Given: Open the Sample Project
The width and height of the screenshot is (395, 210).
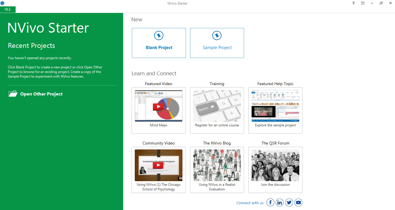Looking at the screenshot, I should tap(217, 43).
